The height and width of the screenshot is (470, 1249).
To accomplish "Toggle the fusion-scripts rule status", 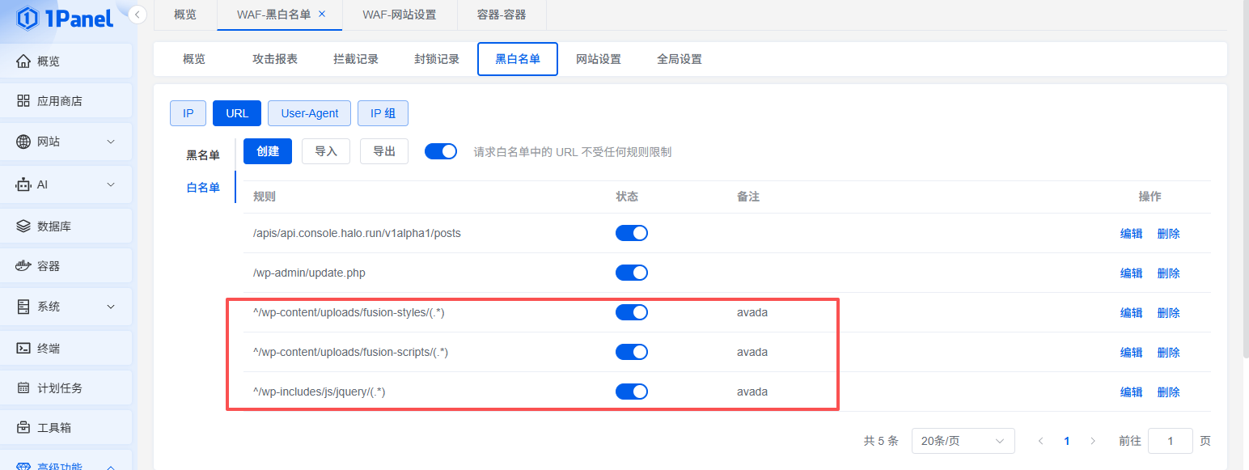I will [x=632, y=352].
